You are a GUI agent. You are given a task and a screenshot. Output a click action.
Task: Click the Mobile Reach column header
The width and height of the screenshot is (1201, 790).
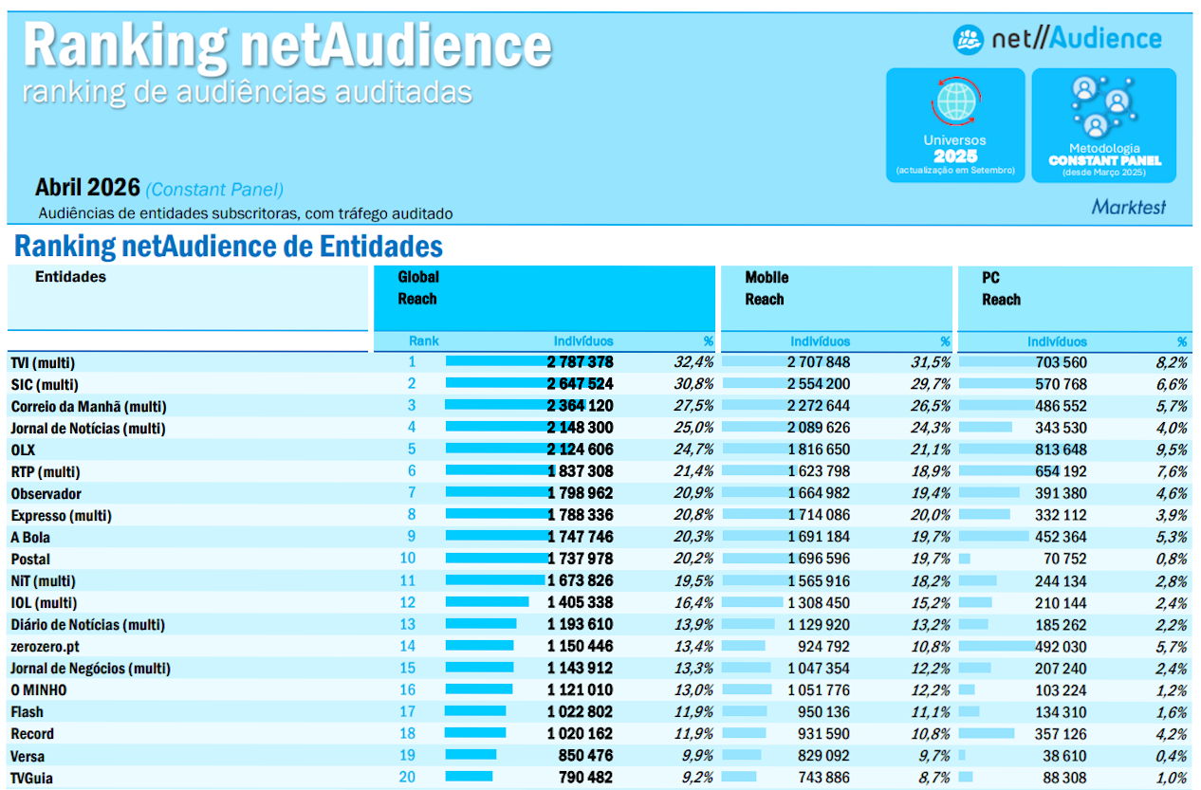click(x=767, y=288)
